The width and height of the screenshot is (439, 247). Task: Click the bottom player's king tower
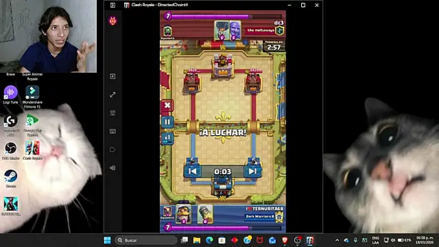click(x=222, y=185)
